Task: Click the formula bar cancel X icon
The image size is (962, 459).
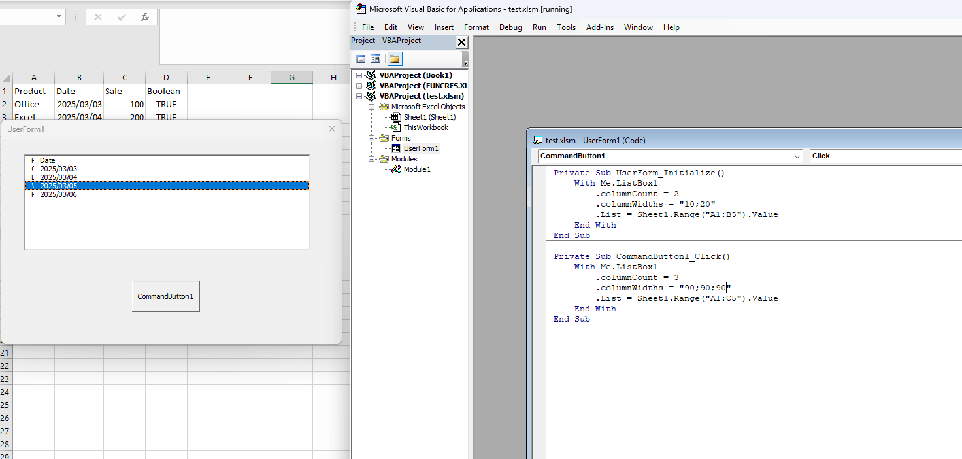Action: 98,17
